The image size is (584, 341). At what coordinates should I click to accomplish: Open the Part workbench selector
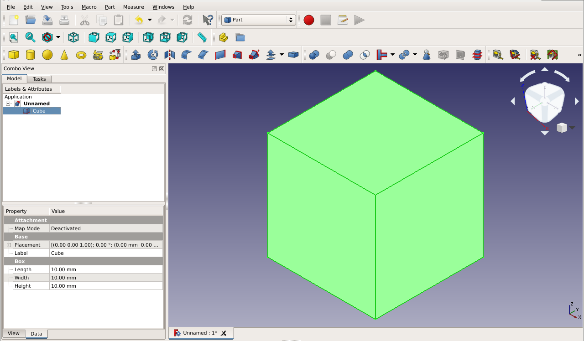pyautogui.click(x=259, y=20)
